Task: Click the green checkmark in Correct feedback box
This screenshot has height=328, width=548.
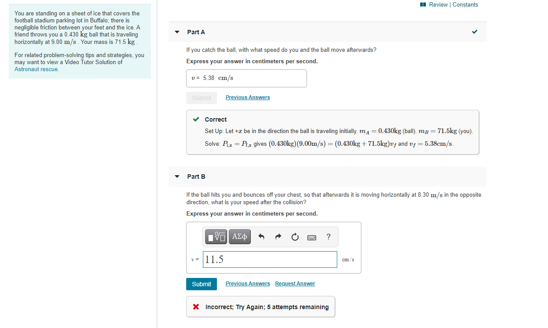Action: (x=196, y=119)
